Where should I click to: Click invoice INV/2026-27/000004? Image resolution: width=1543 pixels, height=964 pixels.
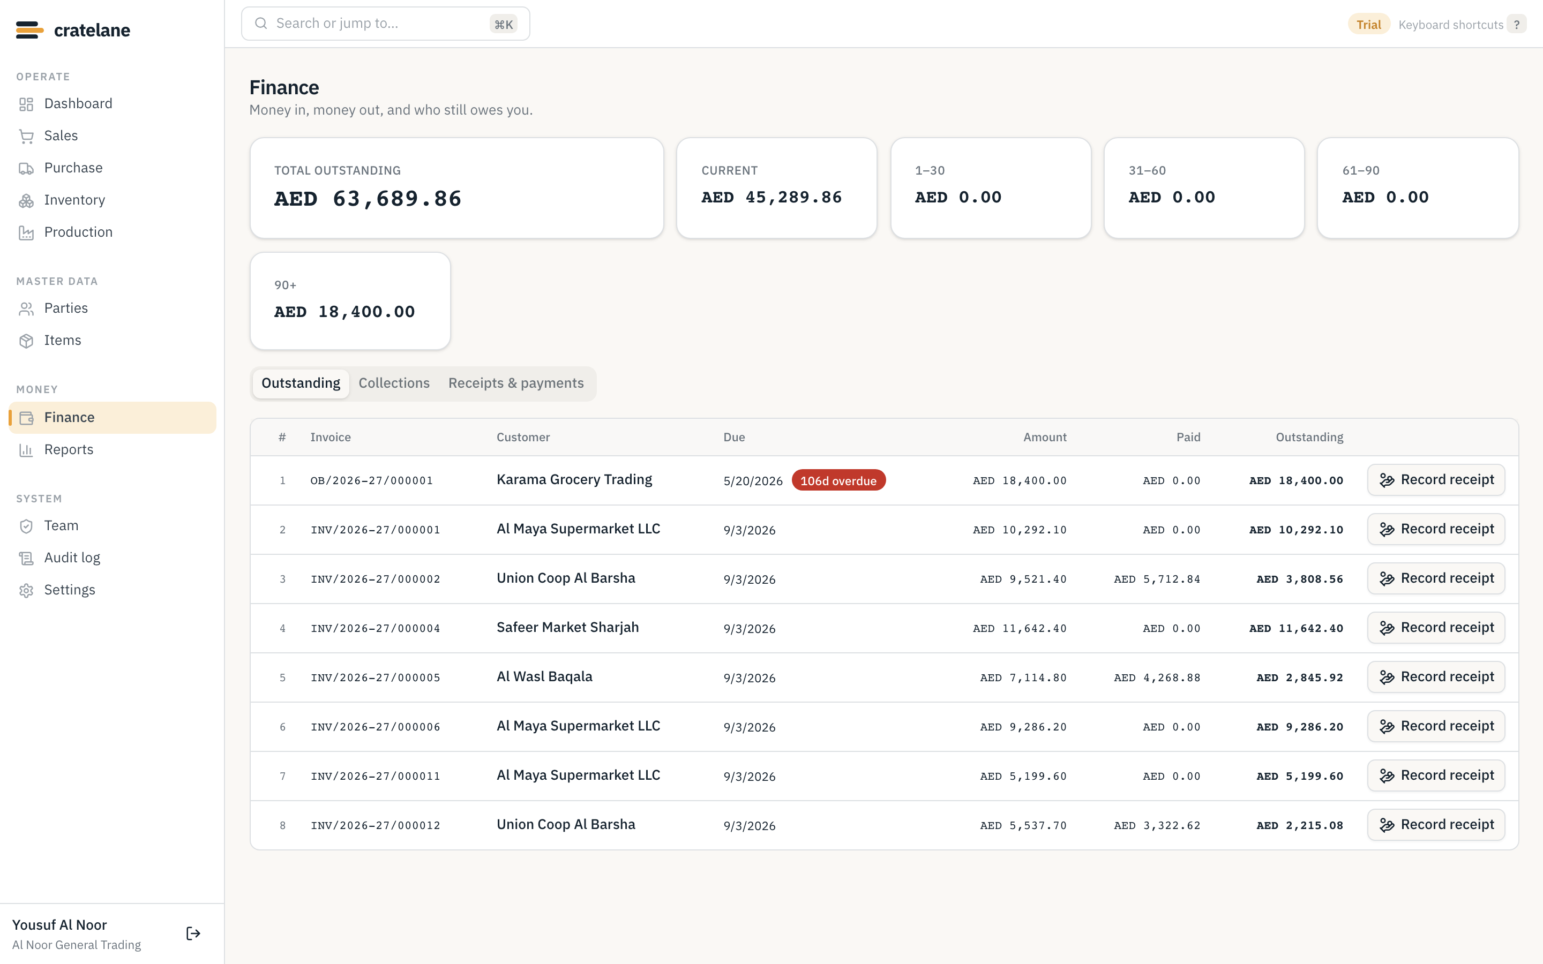tap(376, 629)
